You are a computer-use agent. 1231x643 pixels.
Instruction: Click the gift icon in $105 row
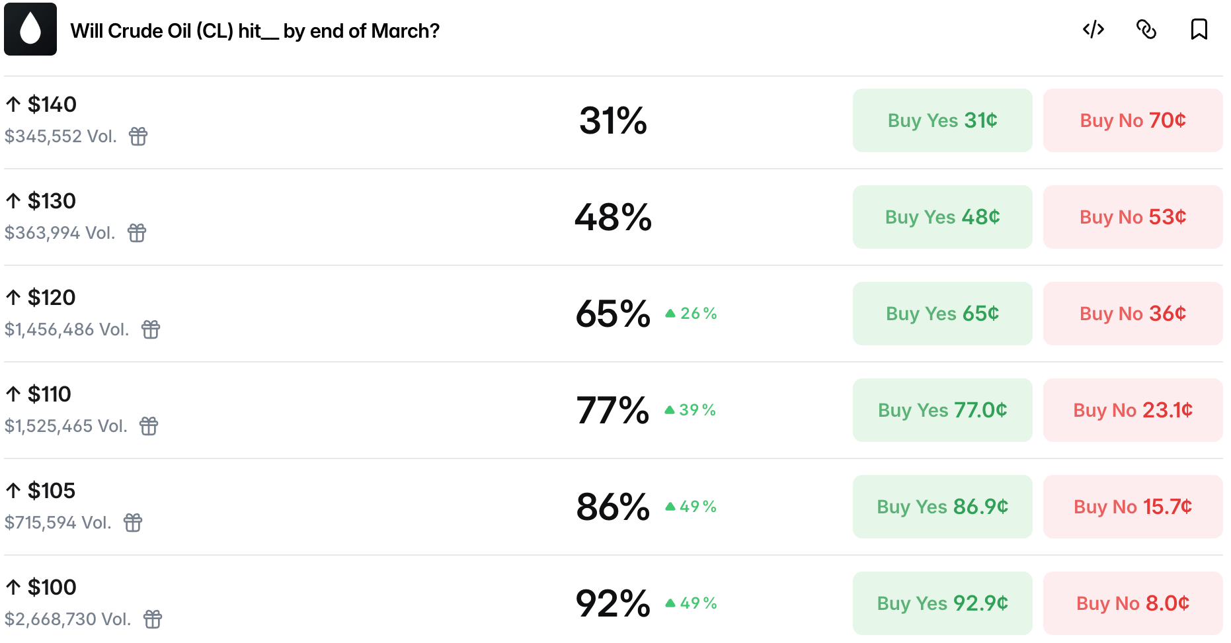pos(133,523)
